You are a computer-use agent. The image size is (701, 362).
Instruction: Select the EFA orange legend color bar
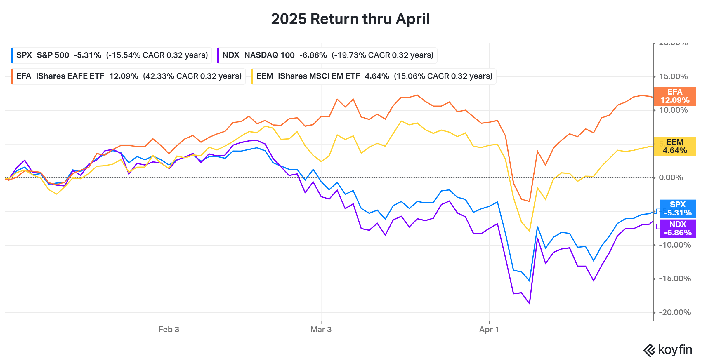12,76
